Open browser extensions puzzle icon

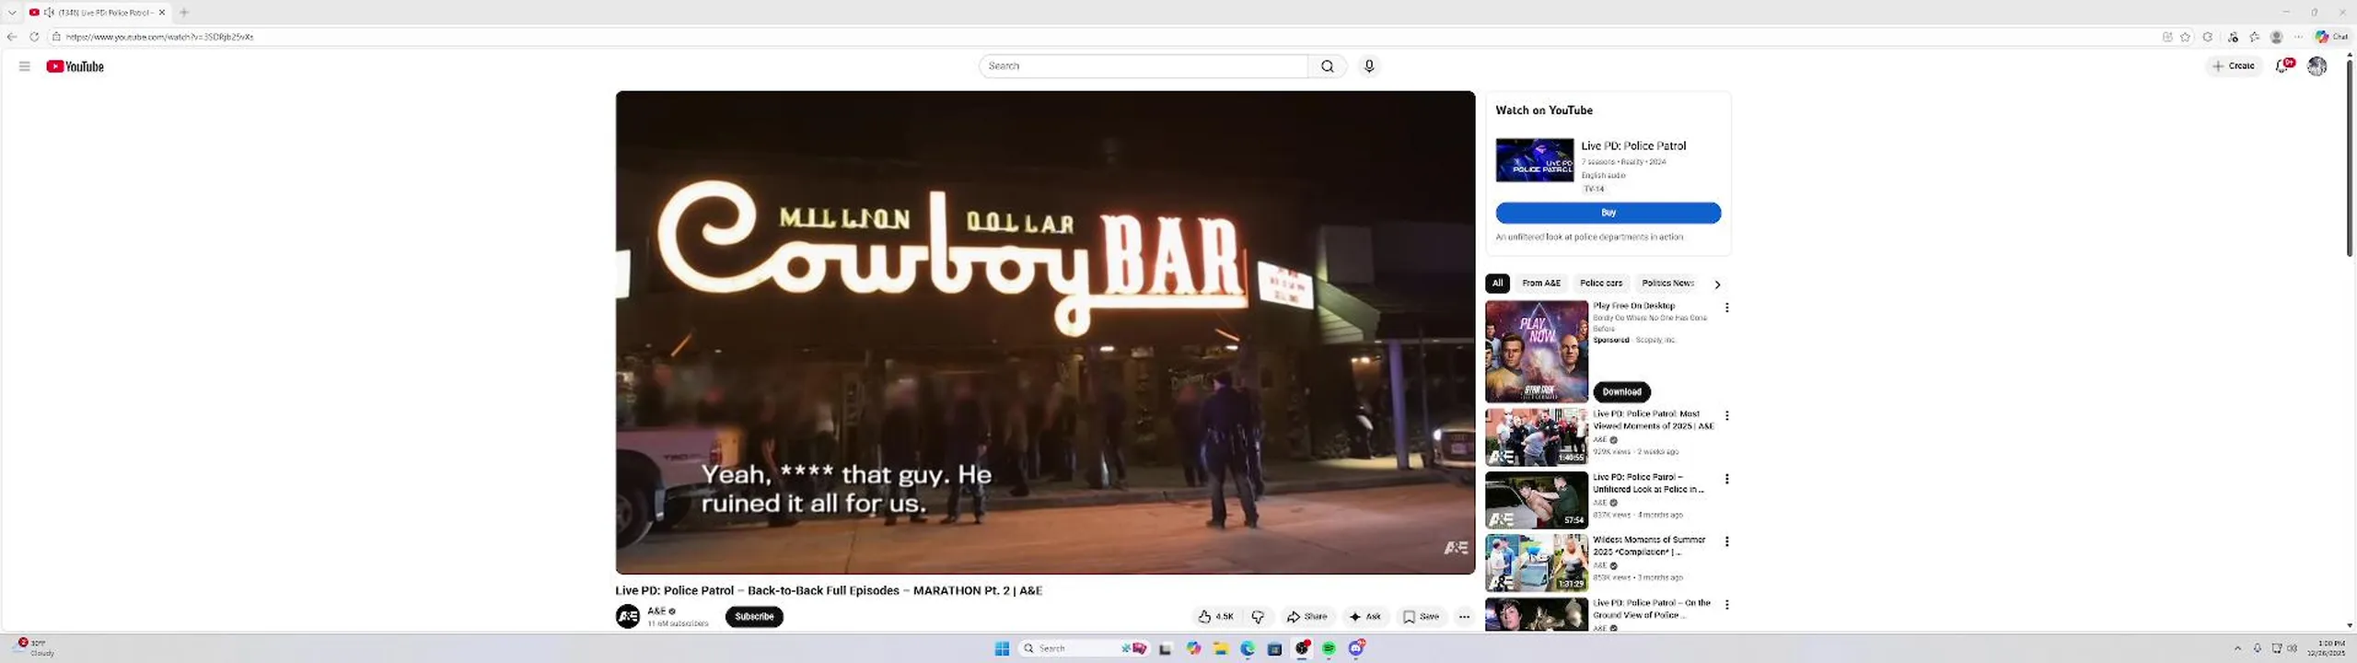click(x=2208, y=37)
